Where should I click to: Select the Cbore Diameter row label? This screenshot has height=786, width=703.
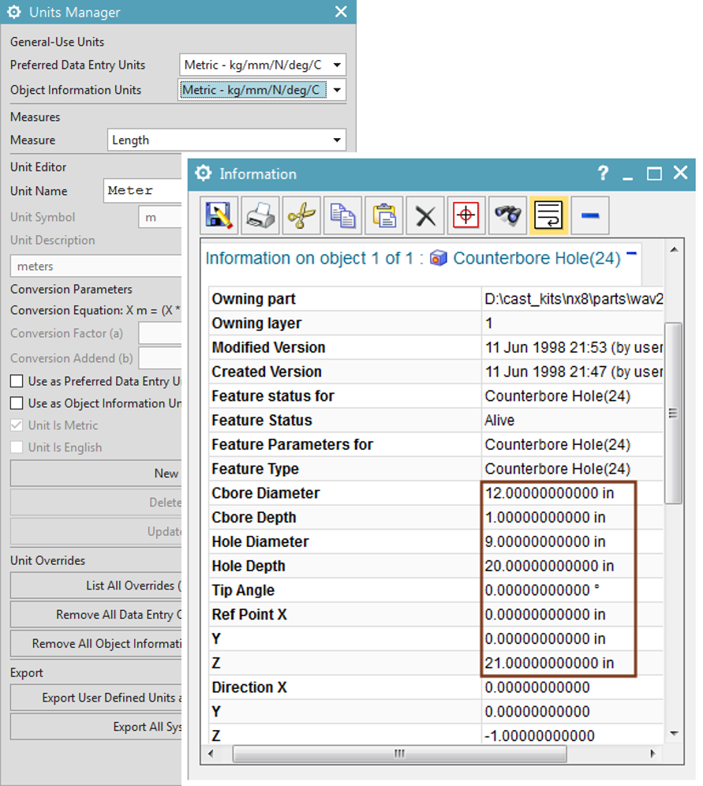pos(266,493)
